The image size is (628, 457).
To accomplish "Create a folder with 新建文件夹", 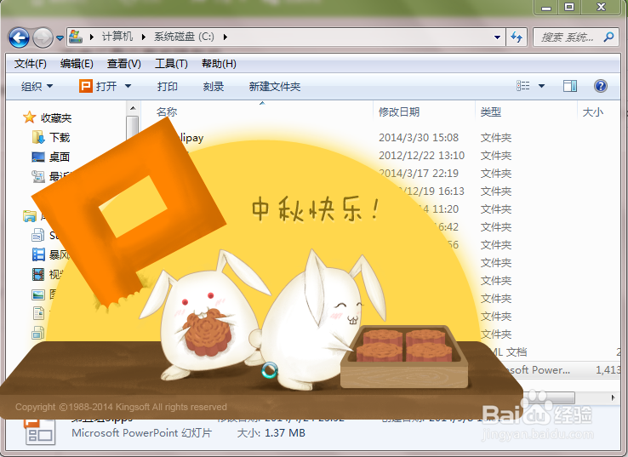I will [274, 86].
